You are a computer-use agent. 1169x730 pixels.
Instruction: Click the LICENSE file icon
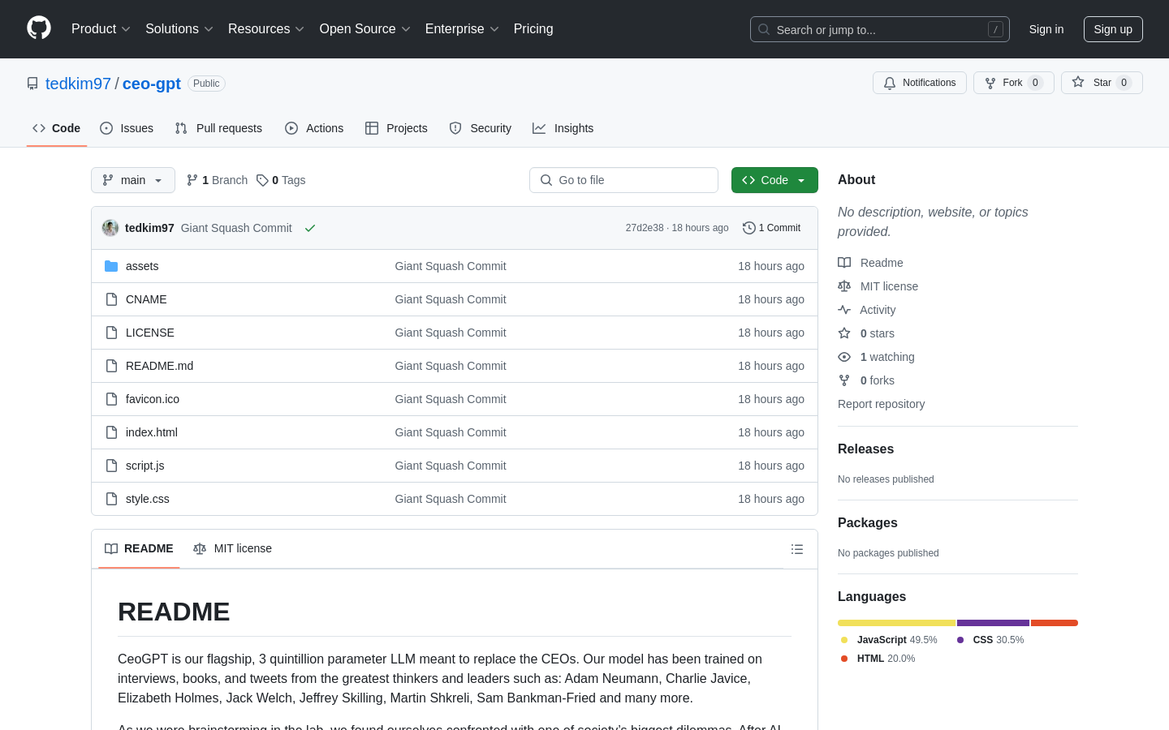(111, 333)
